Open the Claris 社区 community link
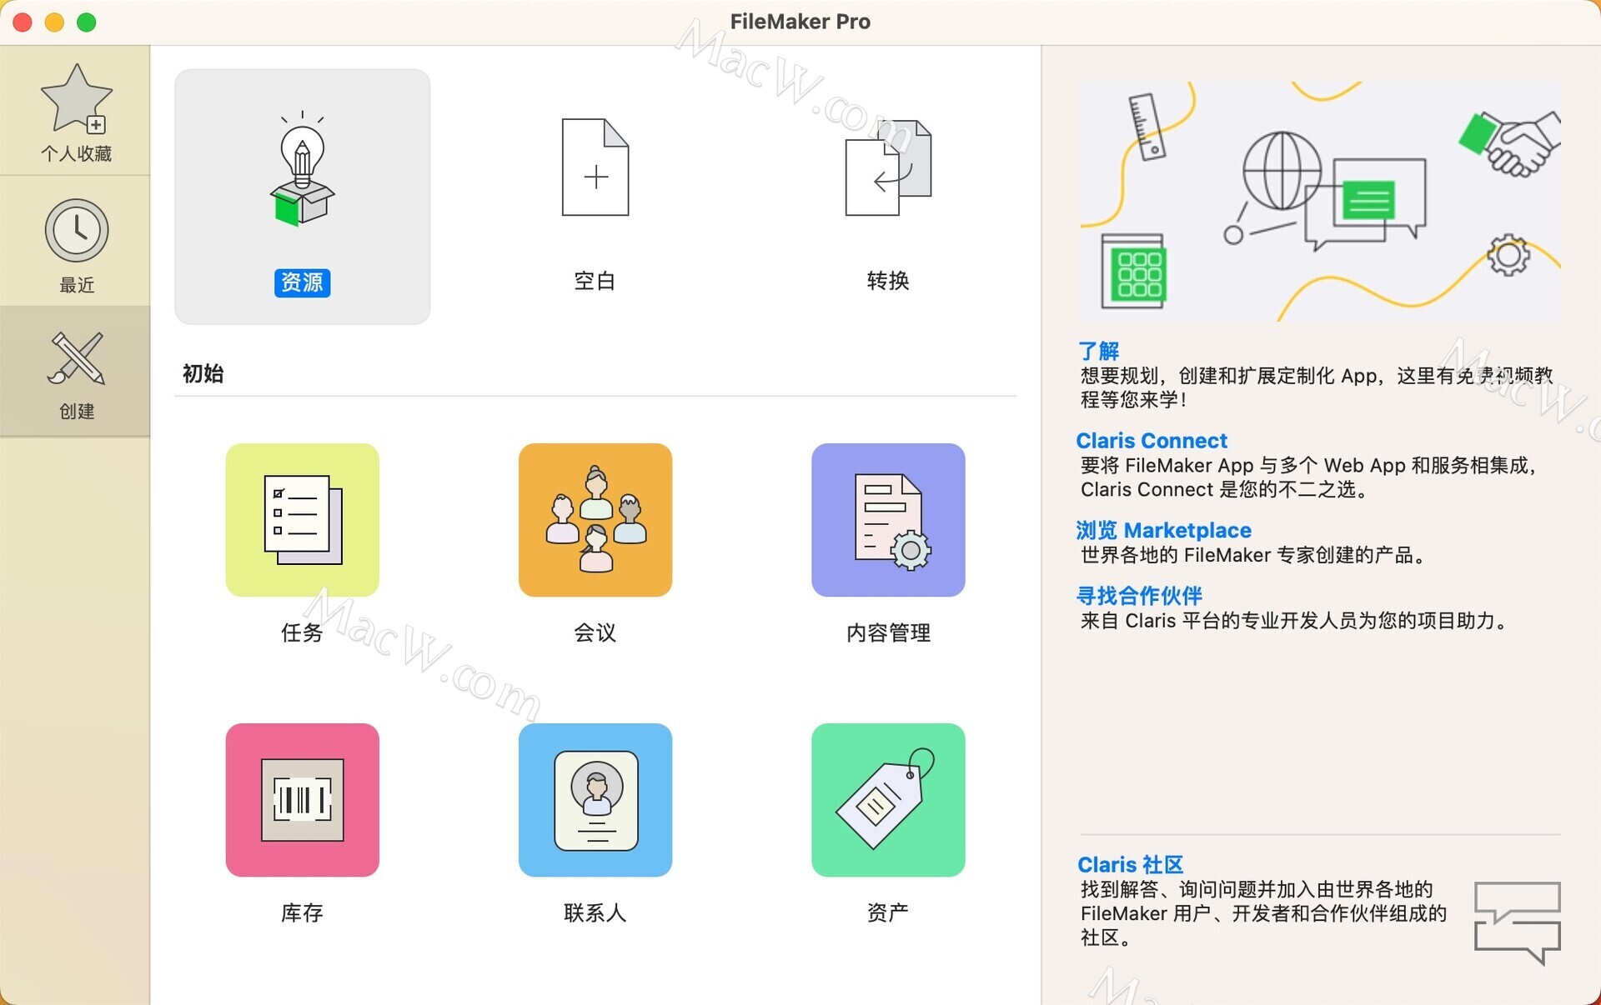The image size is (1601, 1005). coord(1130,865)
